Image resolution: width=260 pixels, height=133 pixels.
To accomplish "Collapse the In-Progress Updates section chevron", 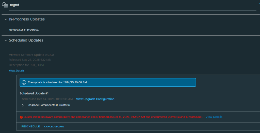I will tap(6, 19).
